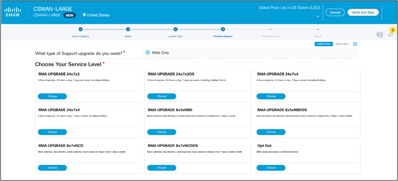Click Global Price List in US Dollars text
Image resolution: width=398 pixels, height=181 pixels.
tap(289, 8)
